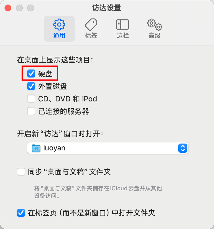Screen dimensions: 214x229
Task: Enable the CD、DVD 和 iPod checkbox
Action: coord(31,99)
